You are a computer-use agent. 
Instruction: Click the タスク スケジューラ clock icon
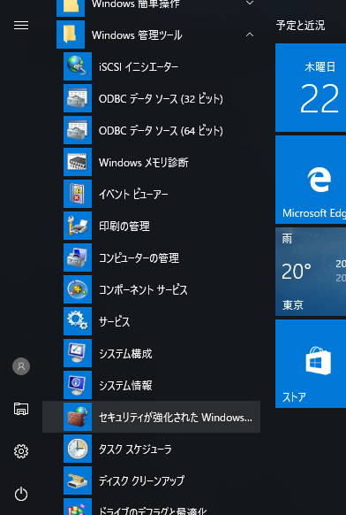[x=78, y=449]
